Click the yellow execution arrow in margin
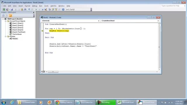The image size is (187, 105). (42, 31)
